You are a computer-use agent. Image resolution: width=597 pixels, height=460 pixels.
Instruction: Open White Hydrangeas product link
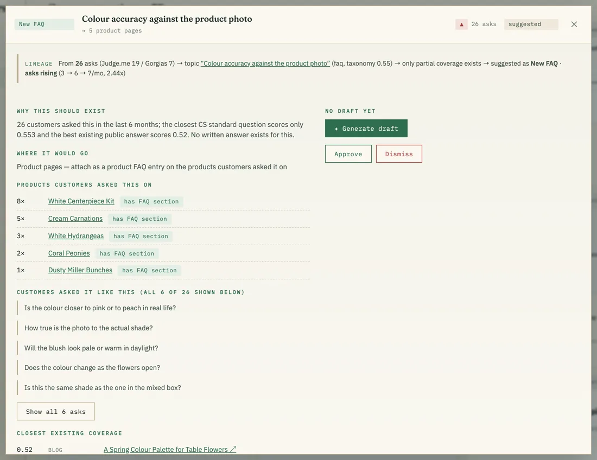click(76, 236)
